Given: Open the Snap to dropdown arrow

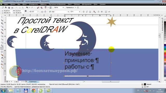Looking at the screenshot, I should click(x=75, y=7).
